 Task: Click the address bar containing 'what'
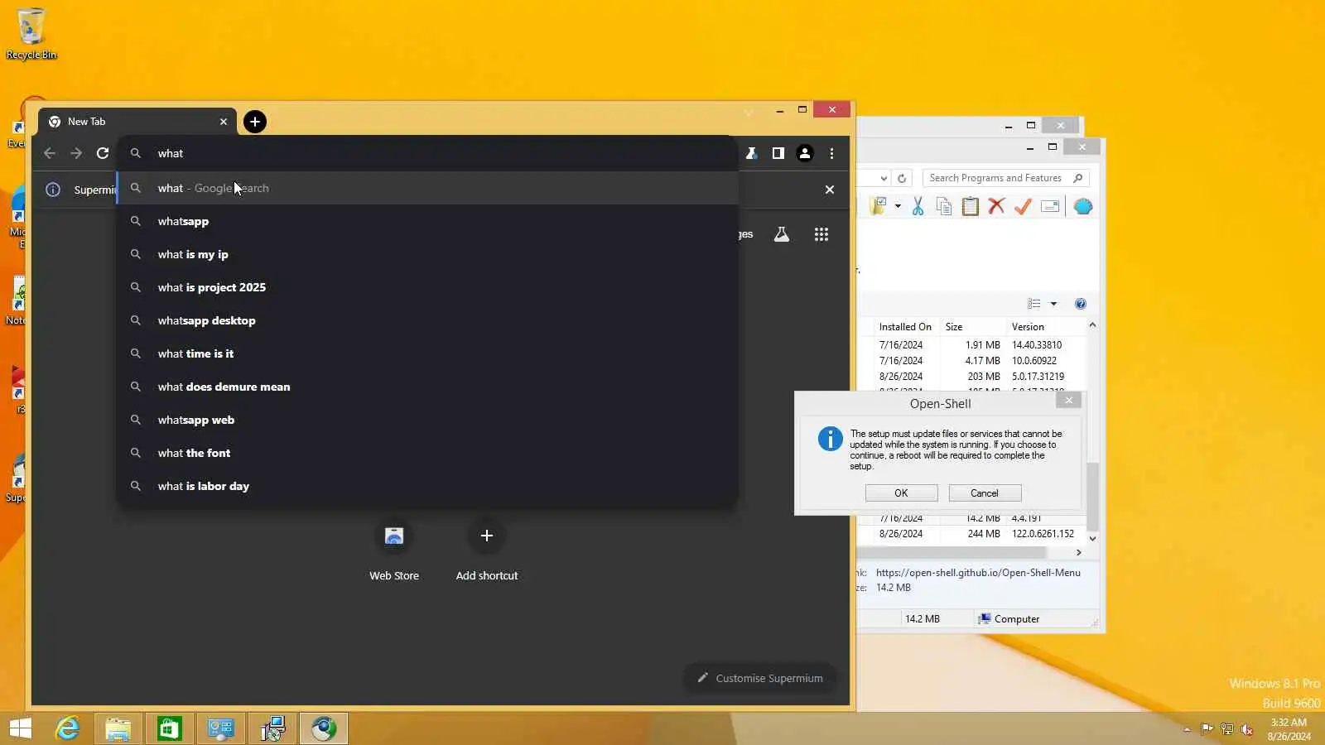coord(426,153)
